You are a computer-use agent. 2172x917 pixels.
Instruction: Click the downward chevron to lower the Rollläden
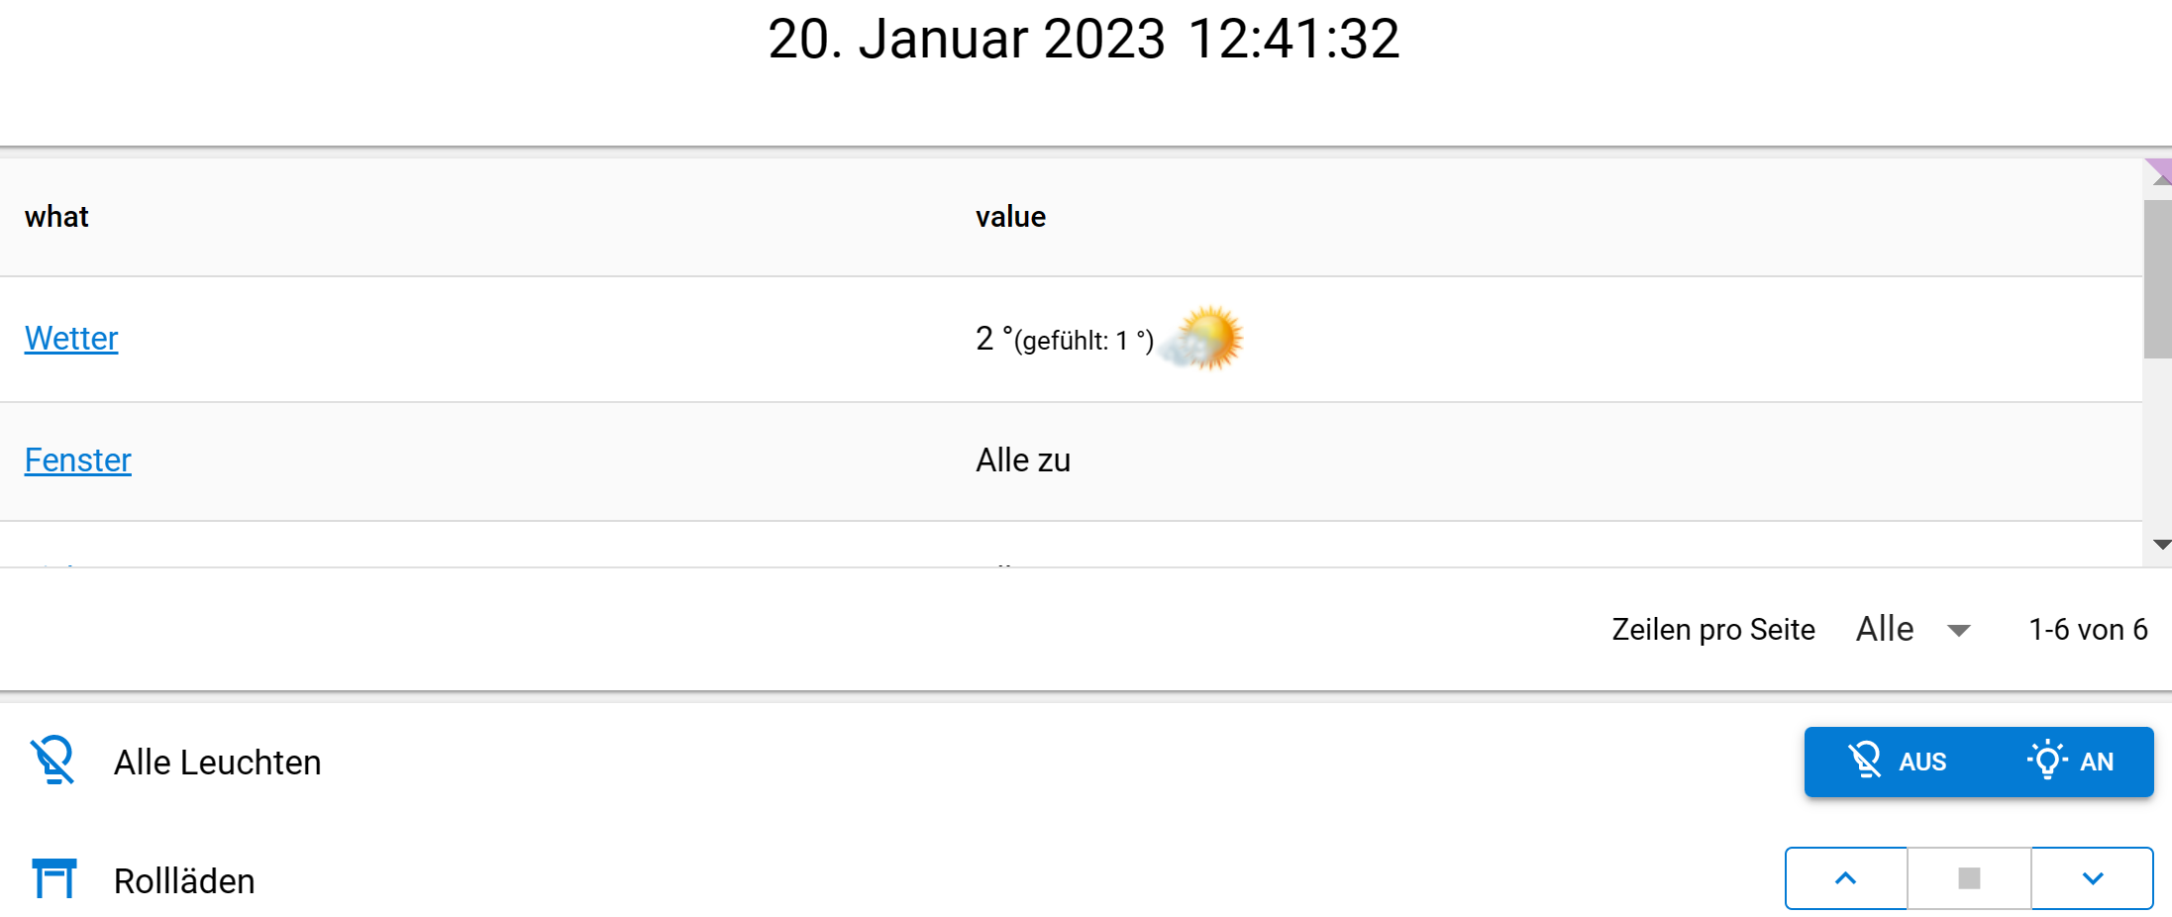click(2092, 878)
